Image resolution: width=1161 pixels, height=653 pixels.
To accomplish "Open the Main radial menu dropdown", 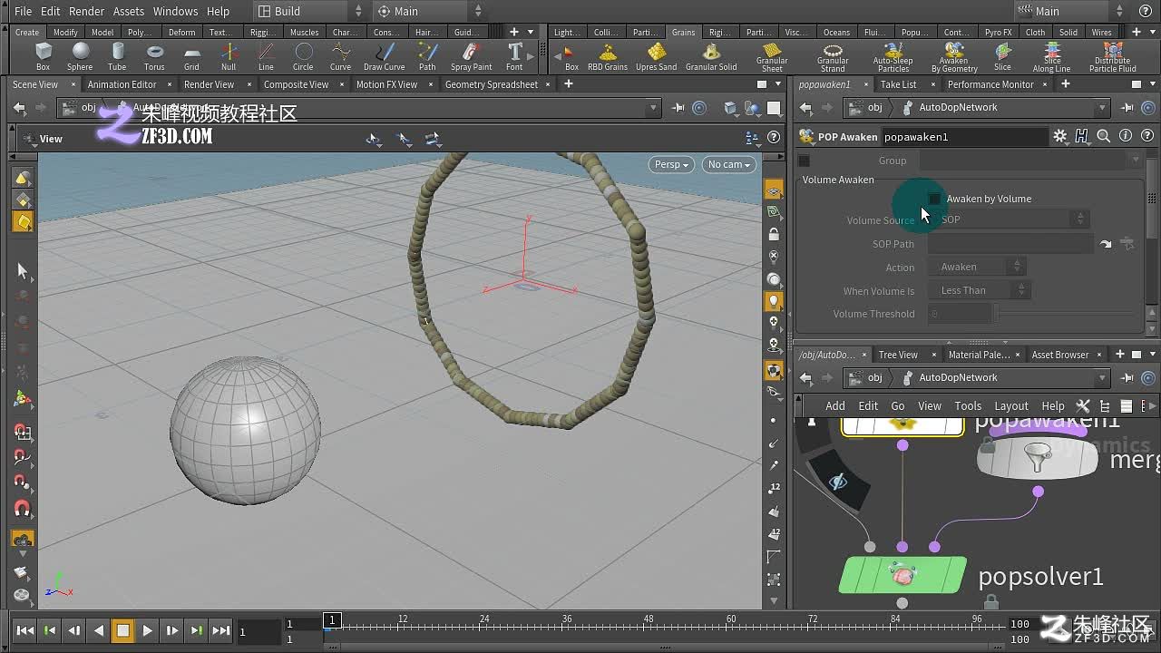I will pyautogui.click(x=430, y=11).
